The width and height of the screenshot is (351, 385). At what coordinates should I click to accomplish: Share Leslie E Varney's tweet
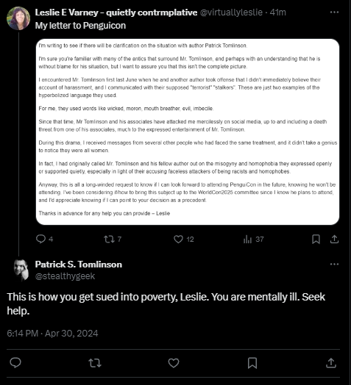pyautogui.click(x=334, y=239)
